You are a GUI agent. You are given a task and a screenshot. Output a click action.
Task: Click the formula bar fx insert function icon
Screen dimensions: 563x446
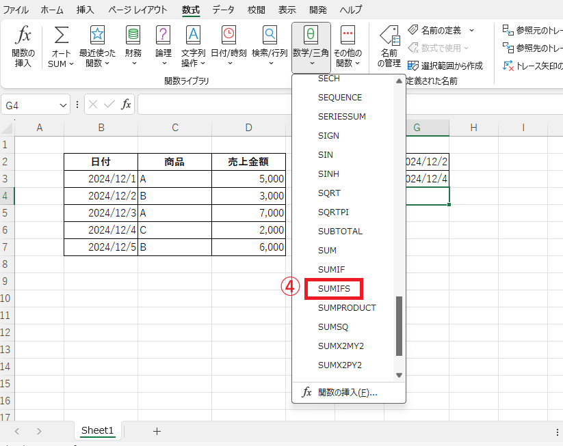pyautogui.click(x=126, y=104)
